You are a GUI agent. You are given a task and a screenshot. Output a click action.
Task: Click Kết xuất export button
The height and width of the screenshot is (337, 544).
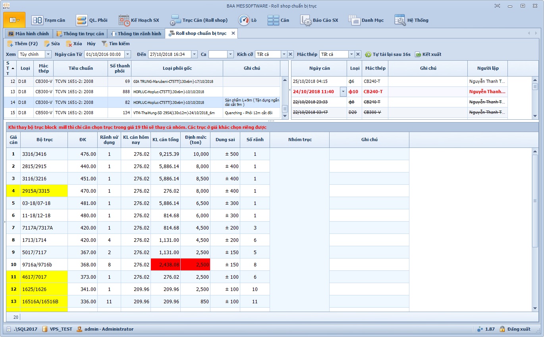[x=428, y=54]
